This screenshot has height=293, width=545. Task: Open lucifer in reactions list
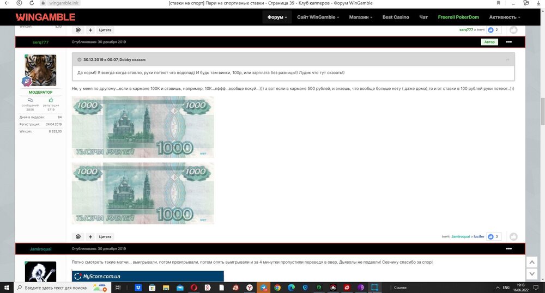pos(479,236)
